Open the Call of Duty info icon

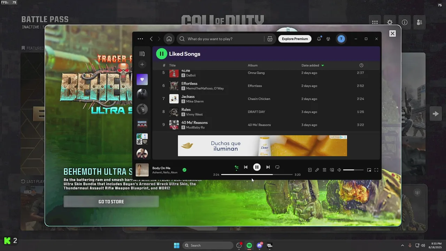point(405,22)
